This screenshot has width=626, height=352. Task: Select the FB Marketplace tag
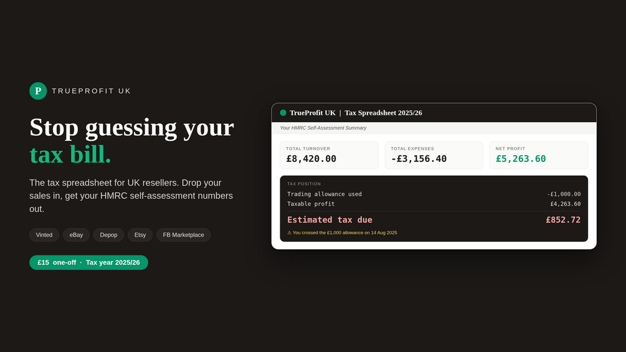click(x=183, y=235)
